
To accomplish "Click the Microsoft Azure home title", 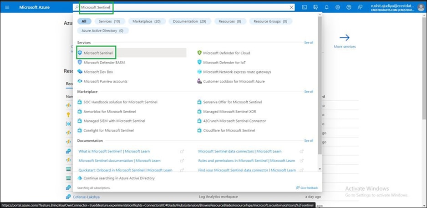I will [x=34, y=7].
